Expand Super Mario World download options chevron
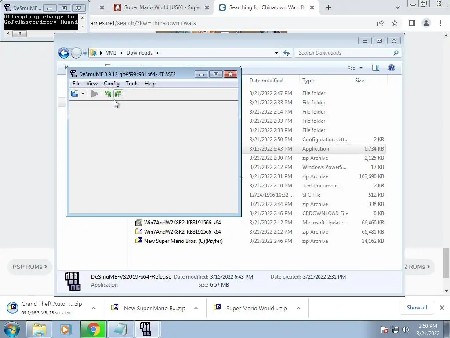Viewport: 450px width, 338px height. (x=298, y=308)
